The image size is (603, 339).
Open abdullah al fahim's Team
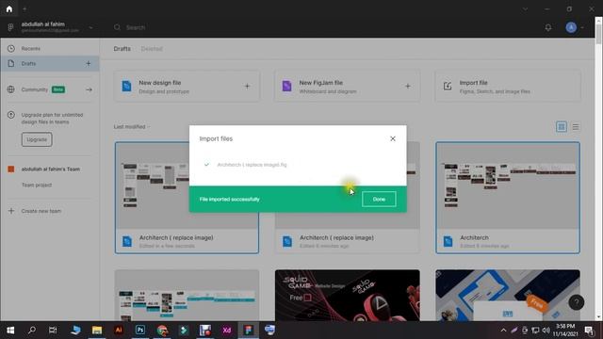[50, 169]
